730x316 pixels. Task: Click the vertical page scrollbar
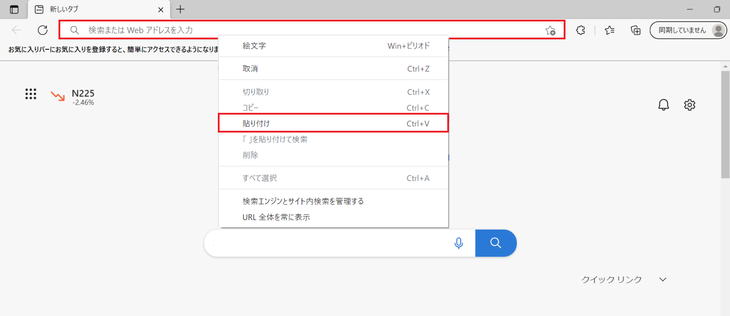coord(725,124)
